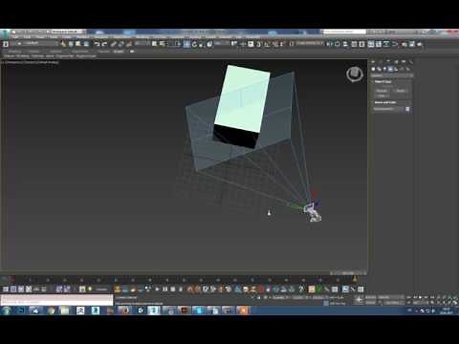The height and width of the screenshot is (344, 459).
Task: Activate the Select and Scale tool
Action: 202,44
